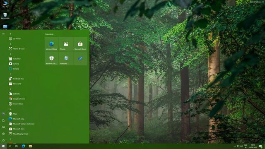Launch Google Chrome from app list
The height and width of the screenshot is (149, 265).
24,99
